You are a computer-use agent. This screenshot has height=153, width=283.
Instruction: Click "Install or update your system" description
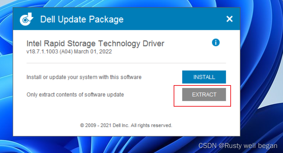[x=84, y=77]
